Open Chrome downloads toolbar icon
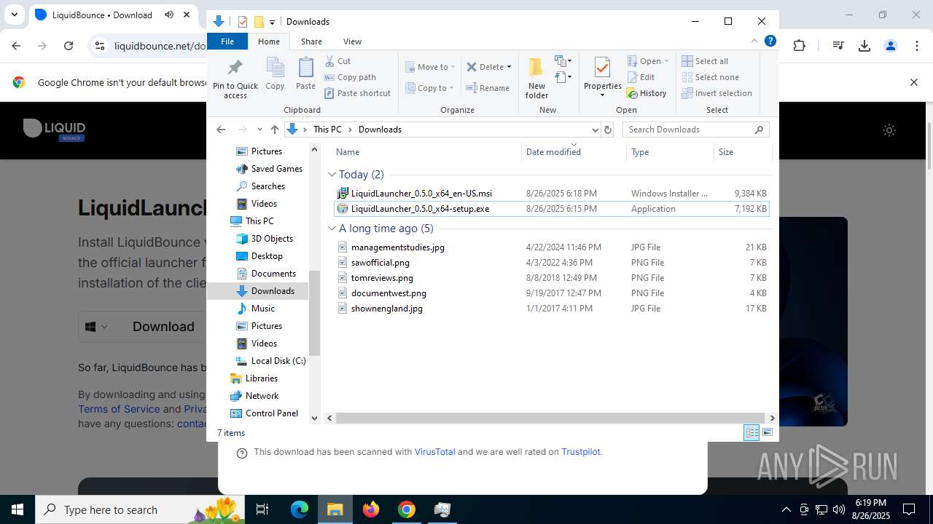933x524 pixels. 864,46
